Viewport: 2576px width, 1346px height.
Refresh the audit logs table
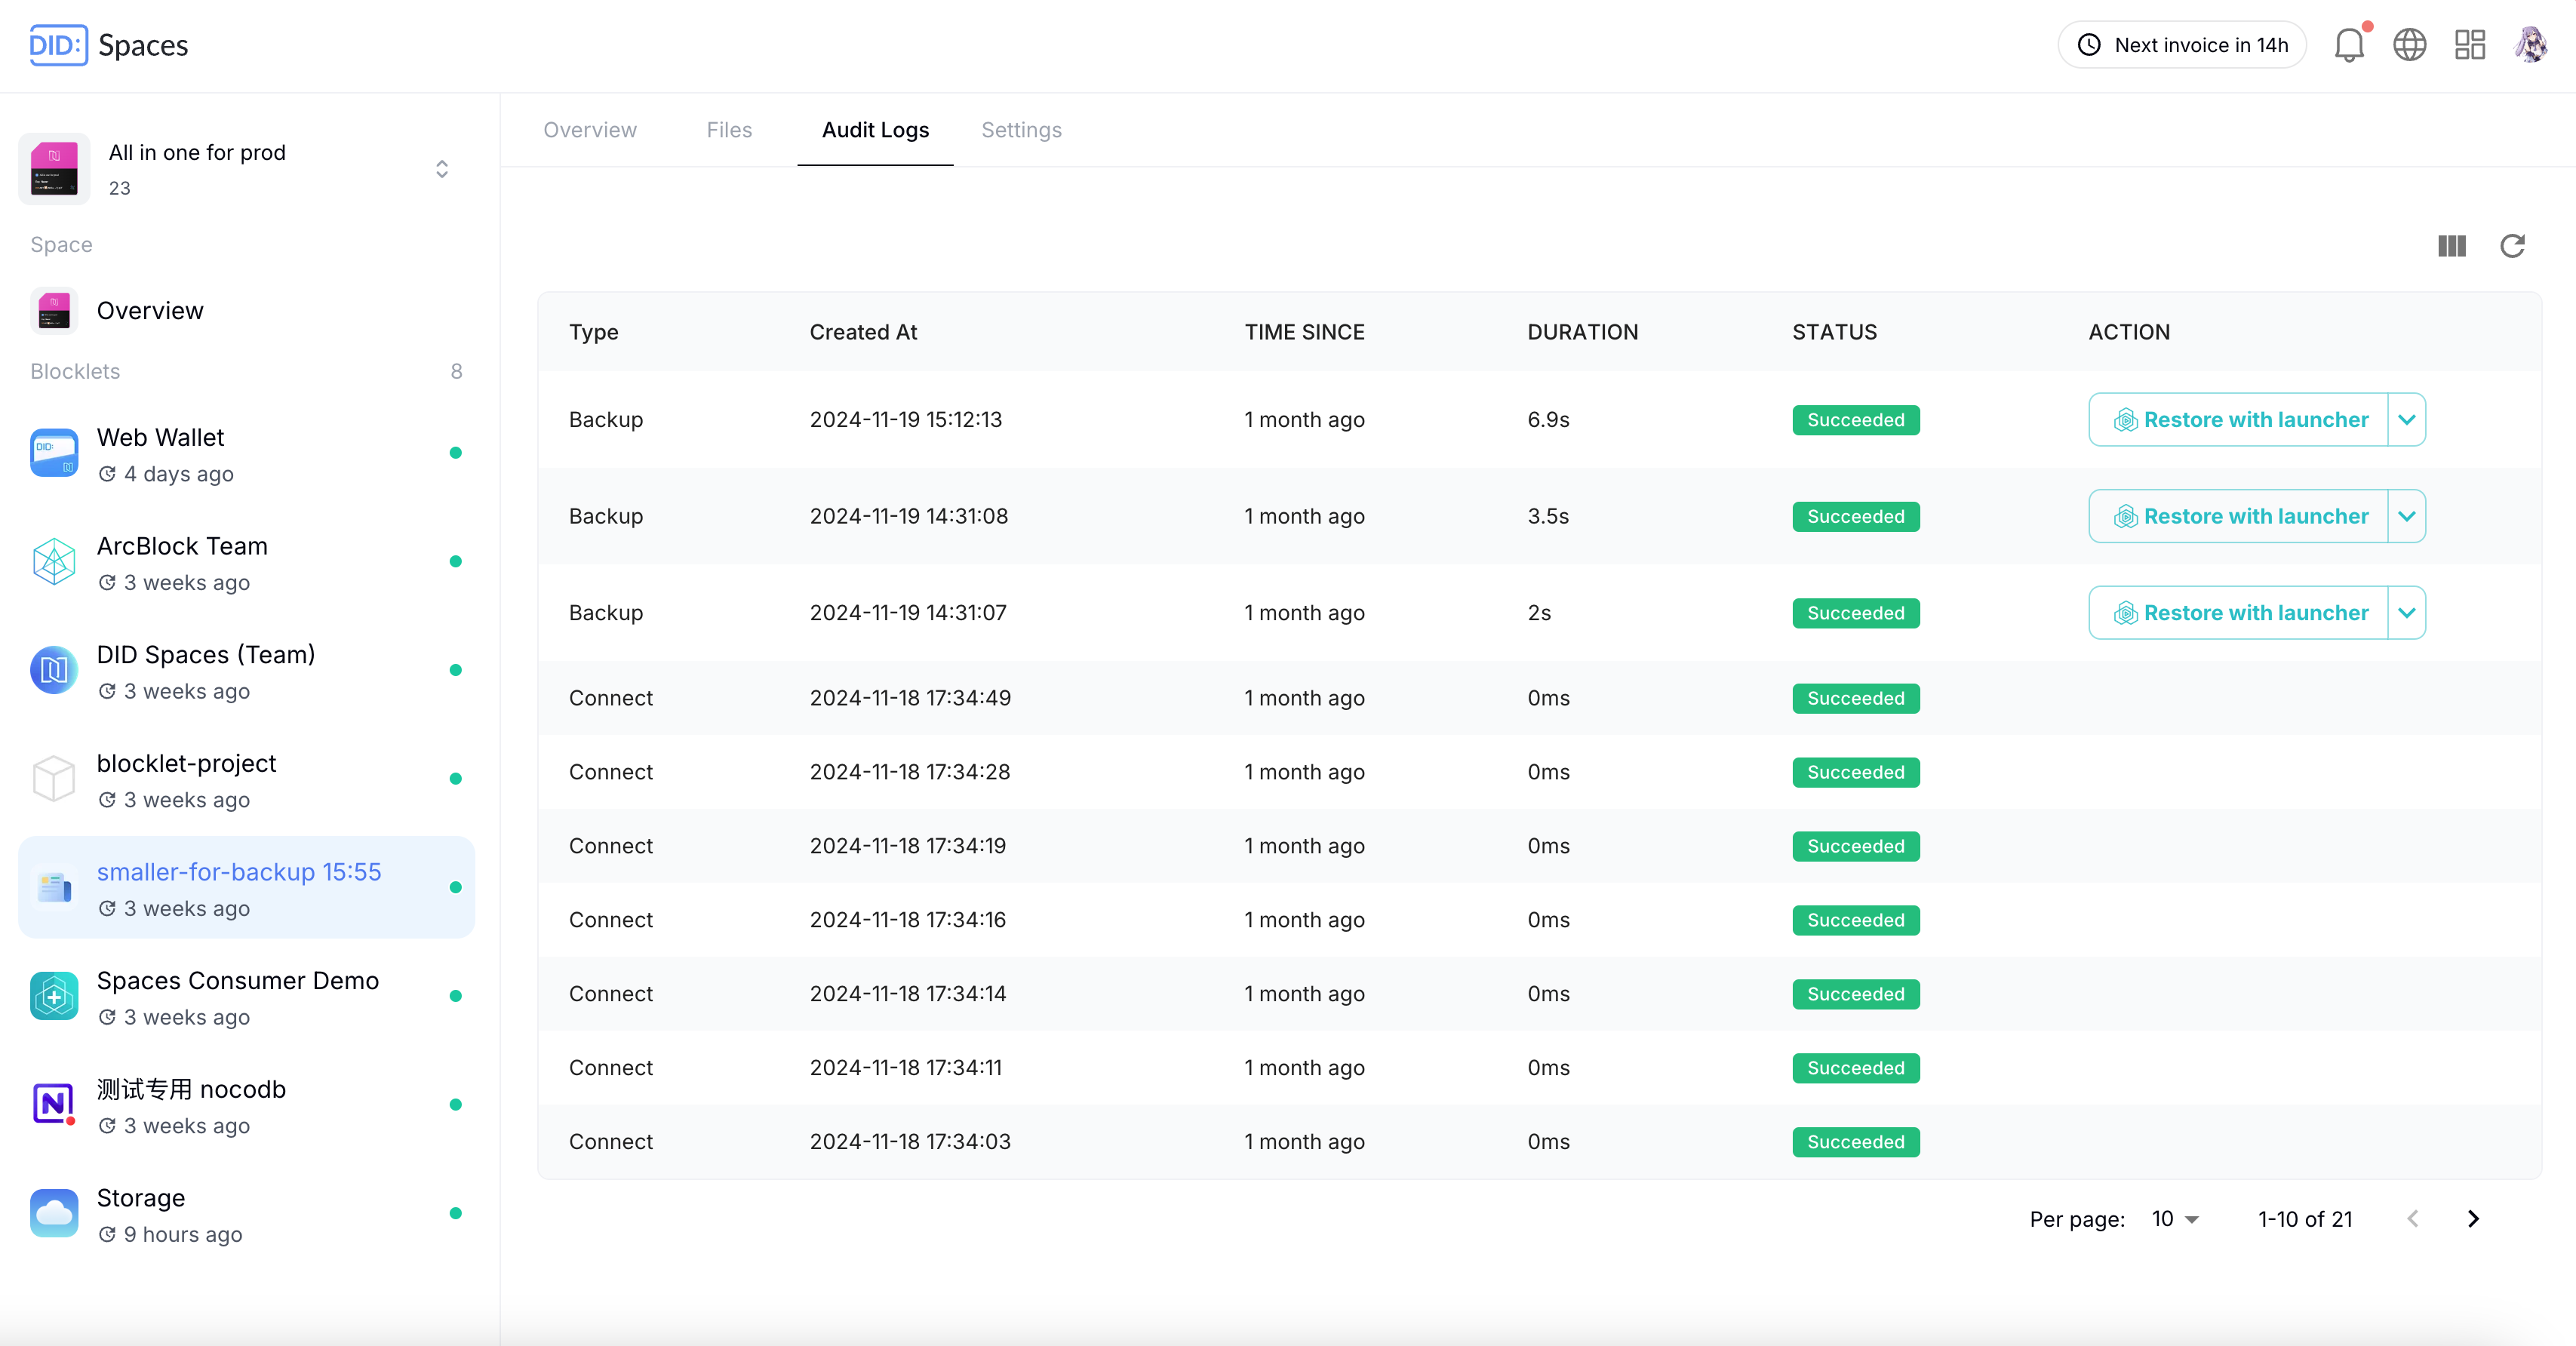pyautogui.click(x=2512, y=246)
